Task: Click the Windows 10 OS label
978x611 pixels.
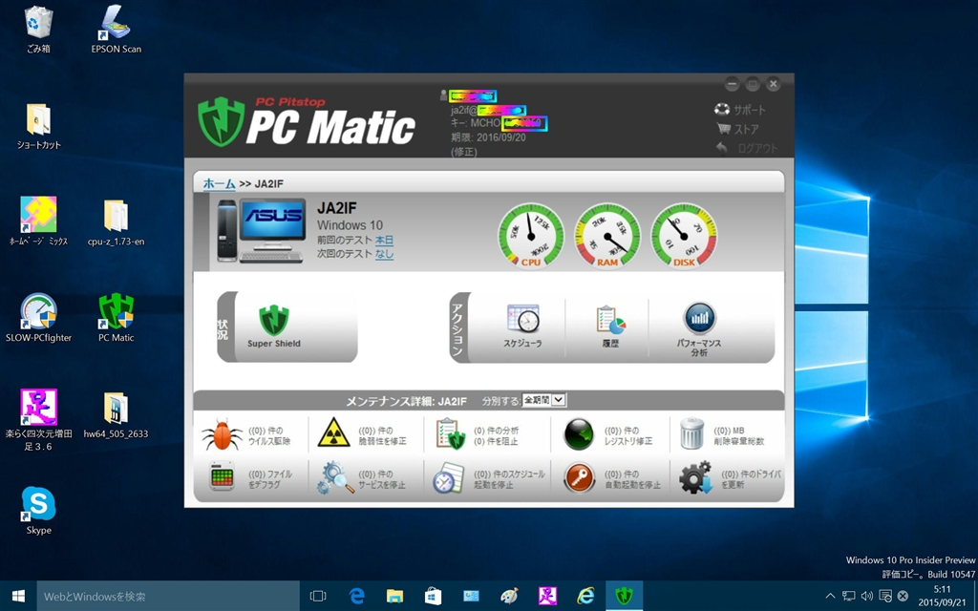Action: pos(350,225)
